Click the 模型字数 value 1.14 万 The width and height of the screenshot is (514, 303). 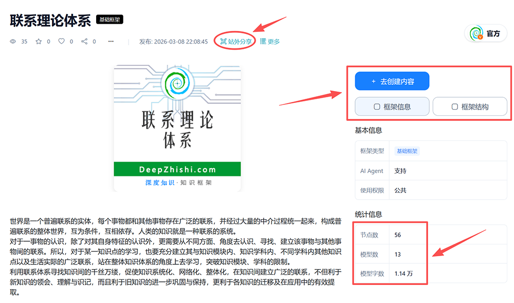(403, 274)
